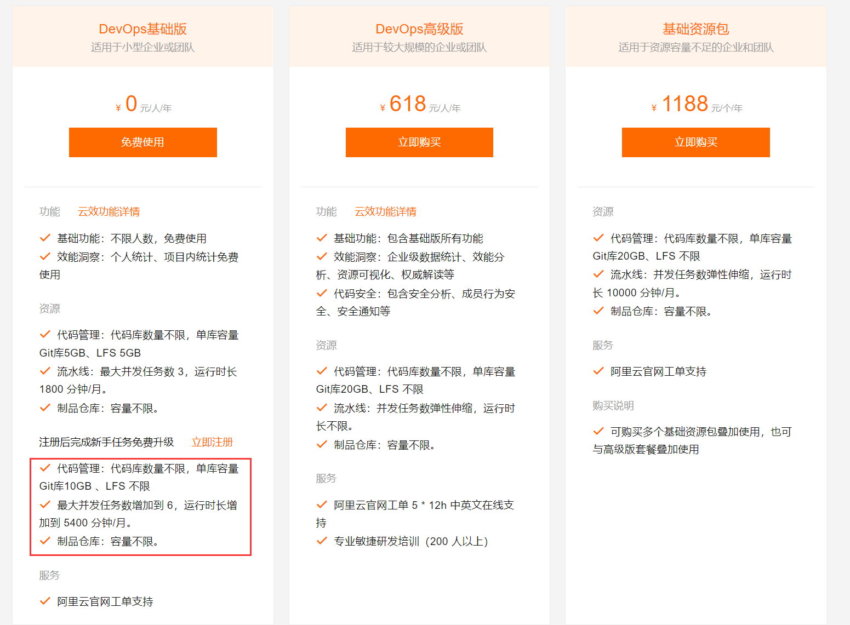The width and height of the screenshot is (850, 625).
Task: Select the DevOps基础版 plan title
Action: pyautogui.click(x=143, y=29)
